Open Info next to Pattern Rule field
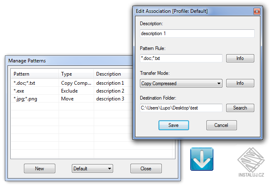Image resolution: width=272 pixels, height=186 pixels. click(240, 58)
